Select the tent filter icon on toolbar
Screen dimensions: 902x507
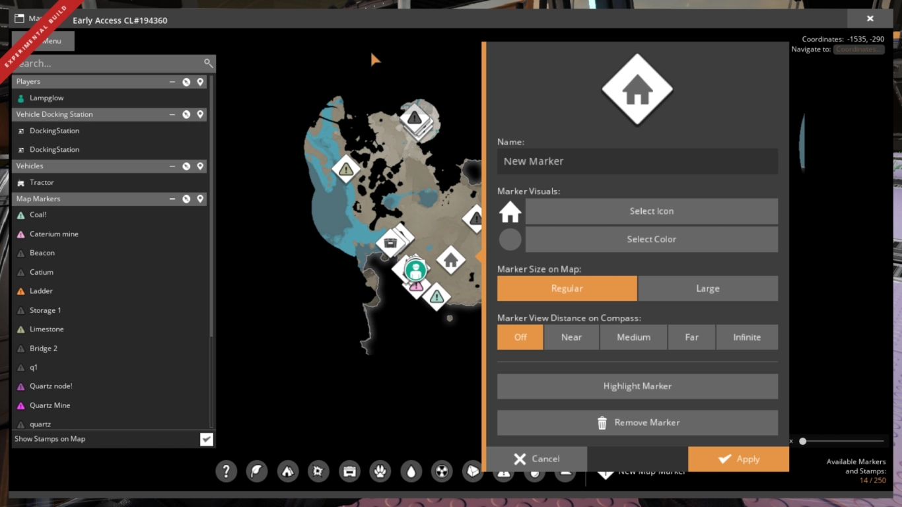pos(287,471)
